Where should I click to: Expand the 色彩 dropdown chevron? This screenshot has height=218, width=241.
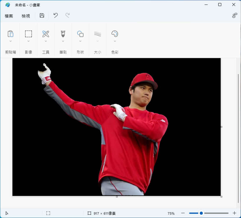tap(115, 41)
